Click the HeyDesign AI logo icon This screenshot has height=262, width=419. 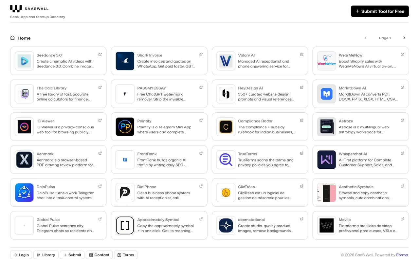(226, 94)
